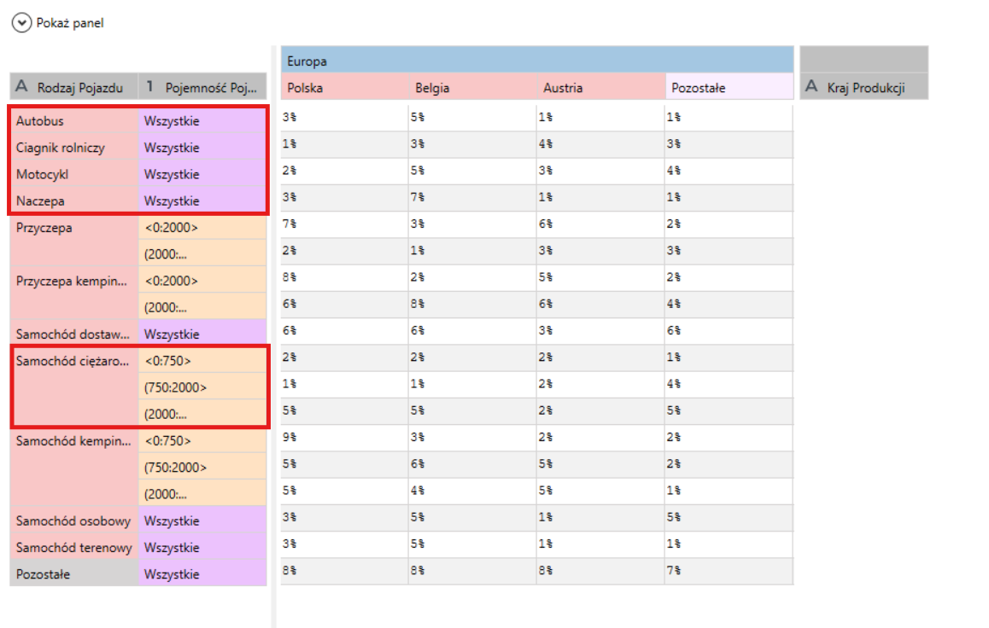Click Pozostałe value 4% in Motocykl row
The height and width of the screenshot is (628, 989).
[729, 170]
